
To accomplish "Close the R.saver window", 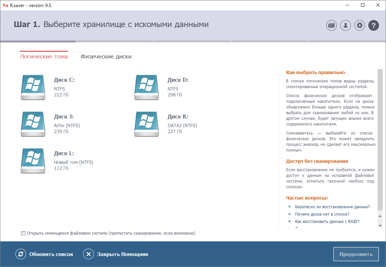I will (378, 5).
